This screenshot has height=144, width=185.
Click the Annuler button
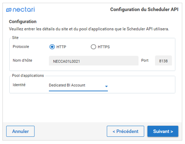pyautogui.click(x=20, y=131)
